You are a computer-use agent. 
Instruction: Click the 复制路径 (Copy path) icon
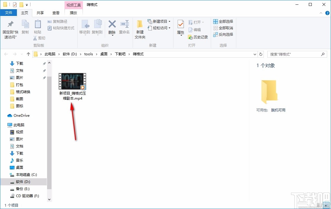57,21
